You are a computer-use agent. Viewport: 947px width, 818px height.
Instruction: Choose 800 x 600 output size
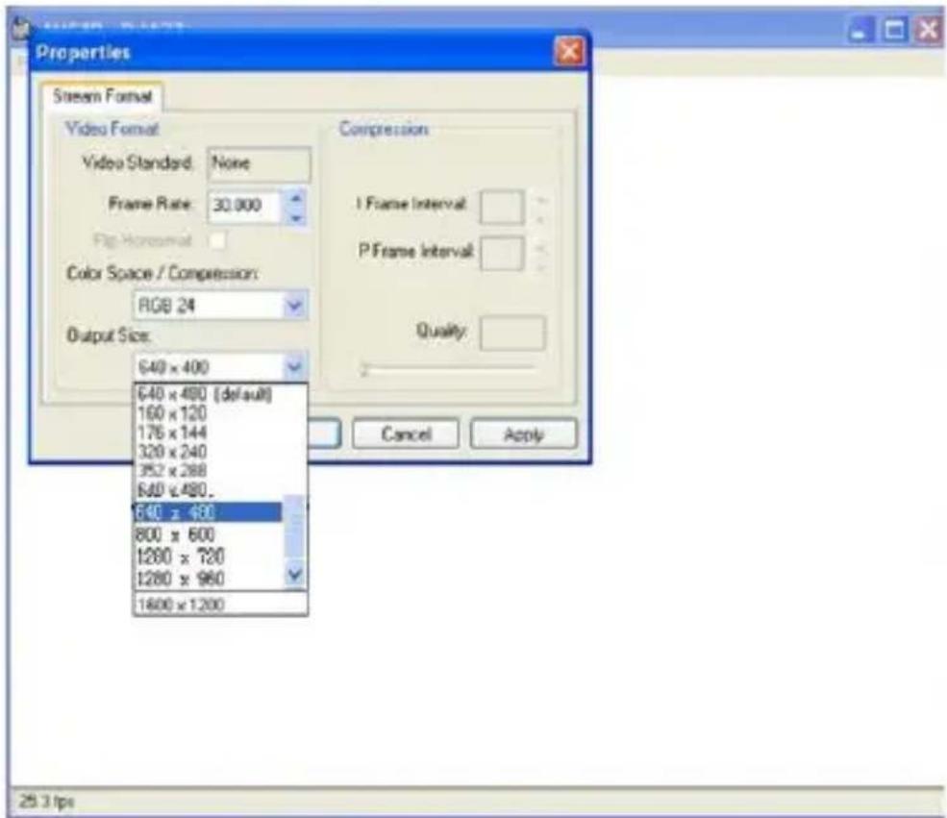207,534
